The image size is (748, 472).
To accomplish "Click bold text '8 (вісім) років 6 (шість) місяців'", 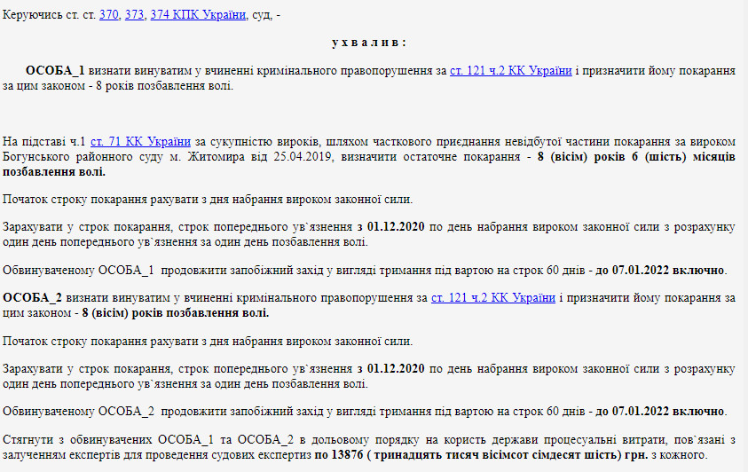I will (635, 157).
